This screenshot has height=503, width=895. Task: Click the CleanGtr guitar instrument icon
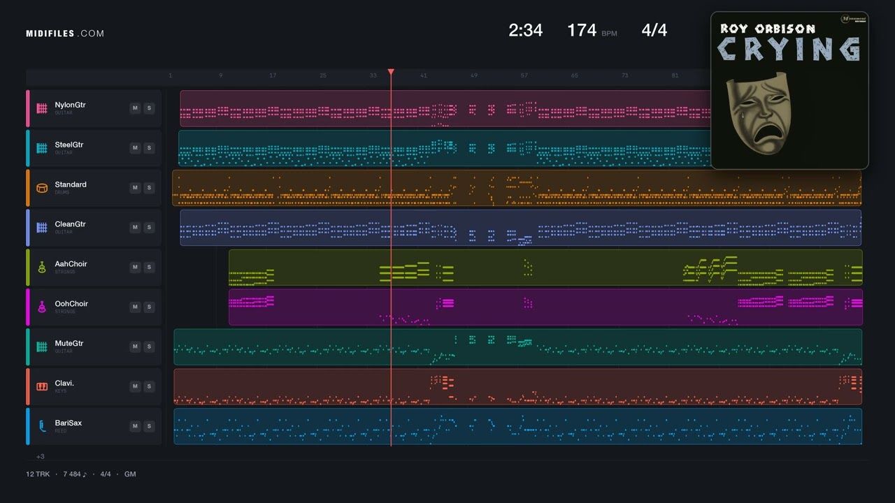[42, 228]
